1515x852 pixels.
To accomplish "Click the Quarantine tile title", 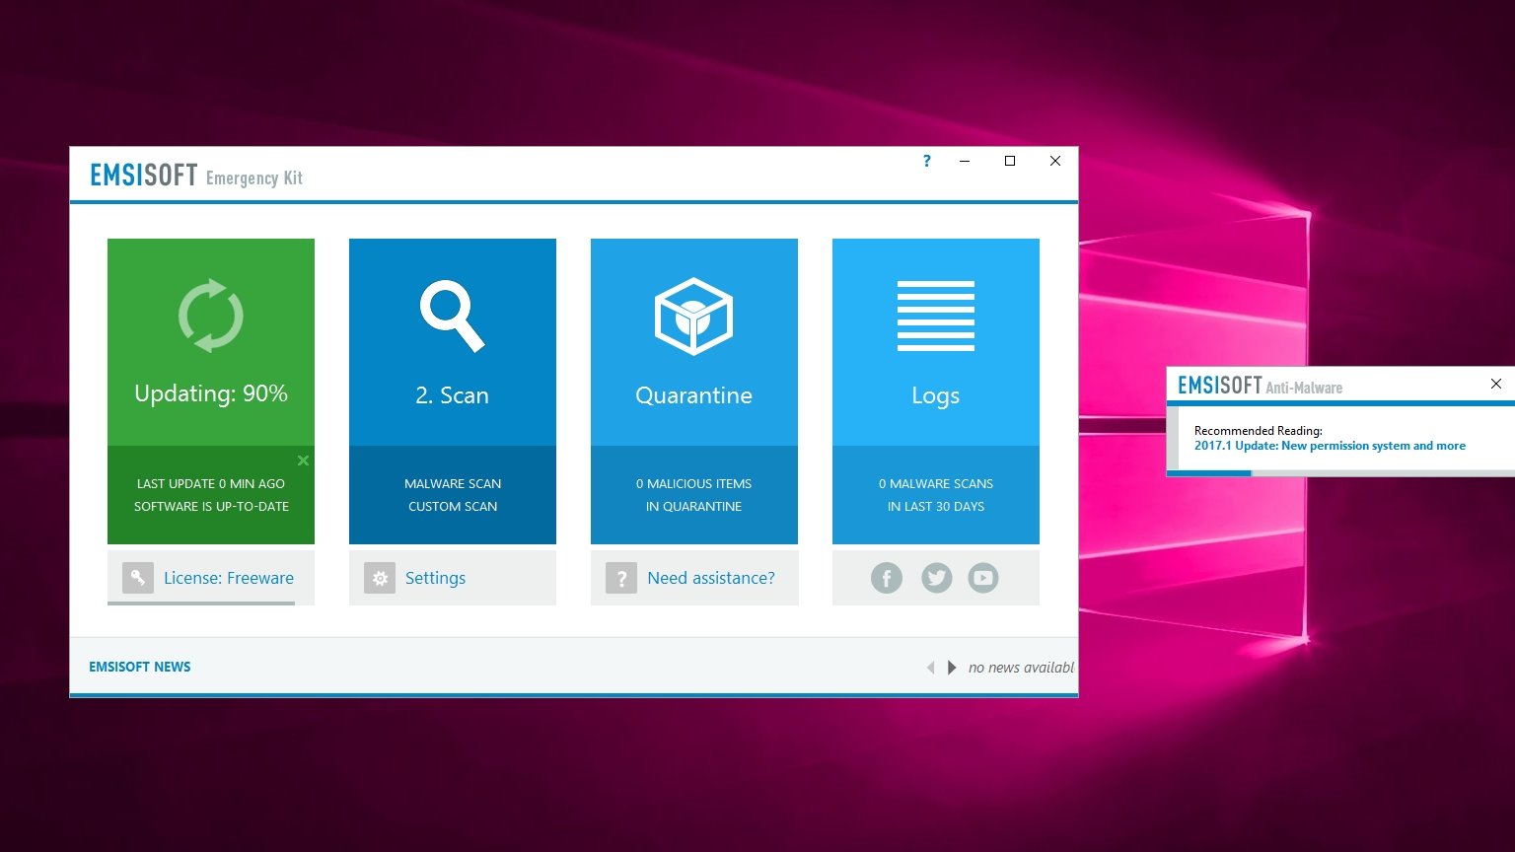I will [694, 395].
